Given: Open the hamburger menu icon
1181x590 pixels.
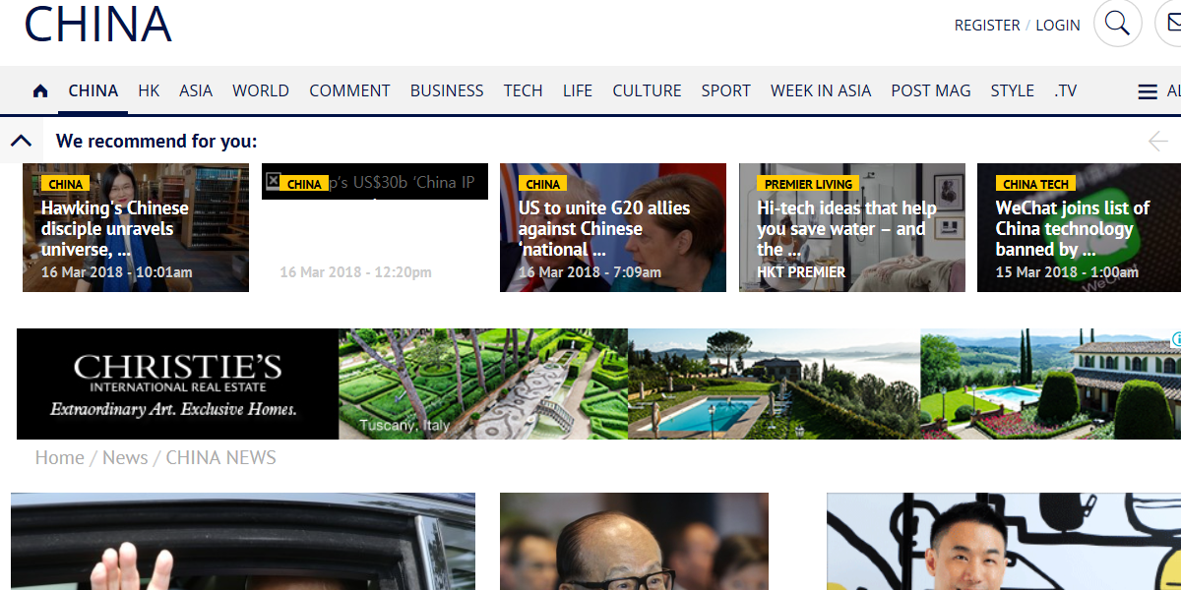Looking at the screenshot, I should (x=1148, y=91).
